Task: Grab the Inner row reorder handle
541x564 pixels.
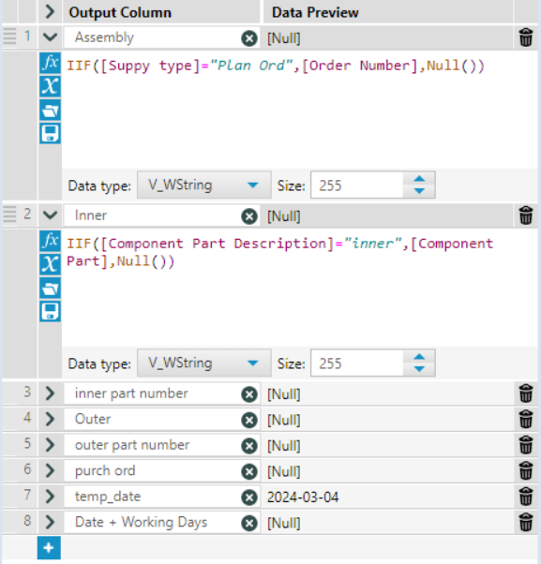Action: pos(9,215)
